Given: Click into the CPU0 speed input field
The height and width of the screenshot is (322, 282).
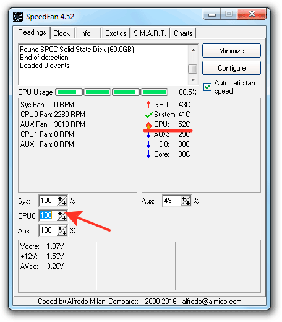Looking at the screenshot, I should 48,215.
